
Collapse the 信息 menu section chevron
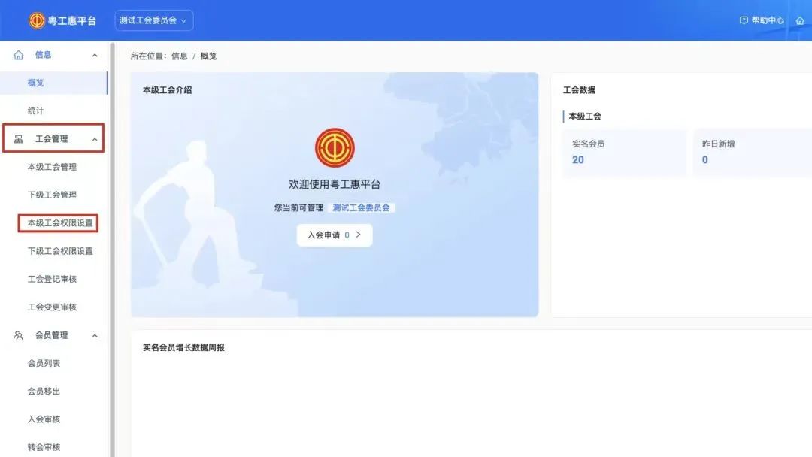click(95, 55)
